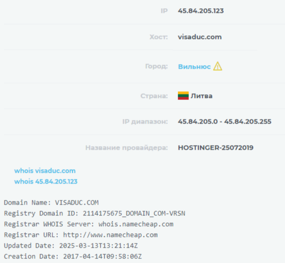Click the Хост: label
Viewport: 285px width, 263px height.
159,37
